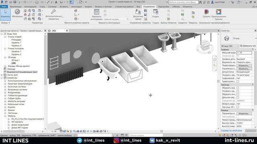Collapse the Мебель family node
Screen dimensions: 257x144
click(x=5, y=116)
